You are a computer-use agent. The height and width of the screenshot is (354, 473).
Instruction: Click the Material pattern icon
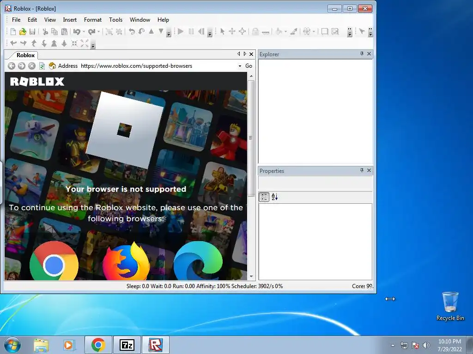[x=307, y=31]
